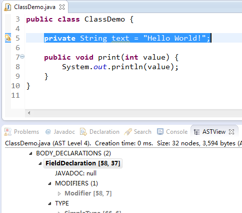Viewport: 242px width, 213px height.
Task: Click the Javadoc @ icon
Action: (x=48, y=132)
